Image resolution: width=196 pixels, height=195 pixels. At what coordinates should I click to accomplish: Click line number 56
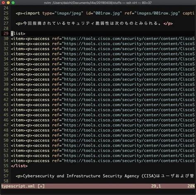tap(6, 171)
